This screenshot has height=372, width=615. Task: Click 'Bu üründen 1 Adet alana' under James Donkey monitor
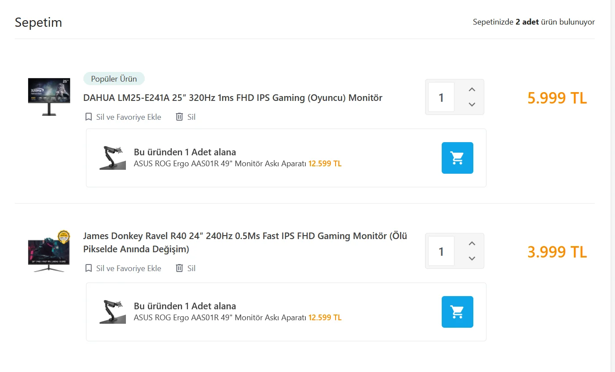pos(185,306)
